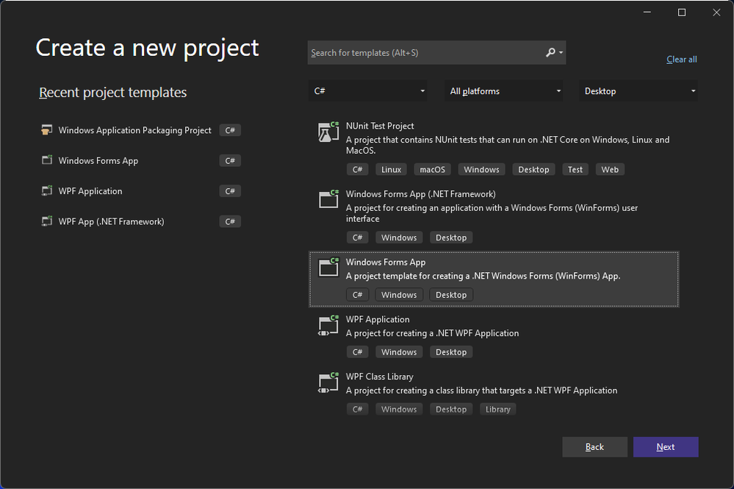The width and height of the screenshot is (734, 489).
Task: Click the NUnit Test Project flask icon
Action: [328, 132]
